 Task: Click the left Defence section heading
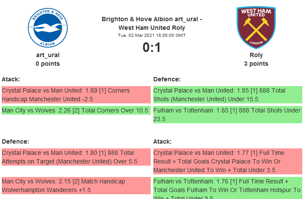(15, 141)
